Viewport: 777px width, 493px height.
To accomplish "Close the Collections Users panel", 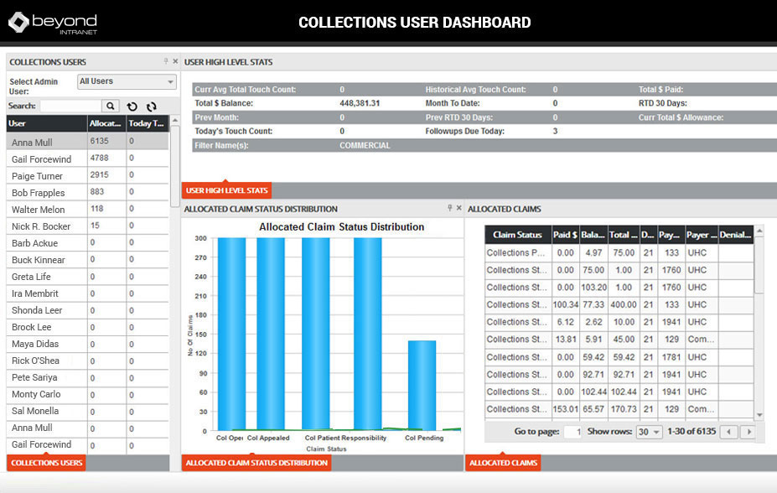I will click(175, 61).
